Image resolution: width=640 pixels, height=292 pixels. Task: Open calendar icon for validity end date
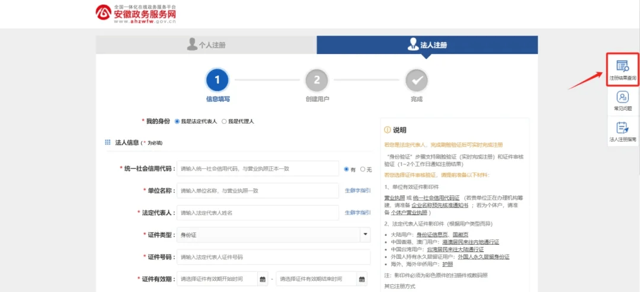361,279
